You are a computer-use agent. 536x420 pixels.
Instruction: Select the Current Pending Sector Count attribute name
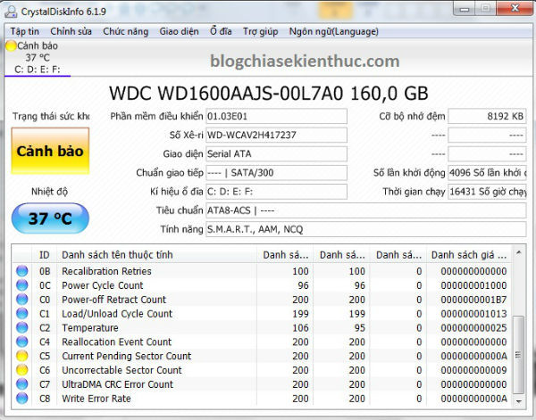[127, 356]
